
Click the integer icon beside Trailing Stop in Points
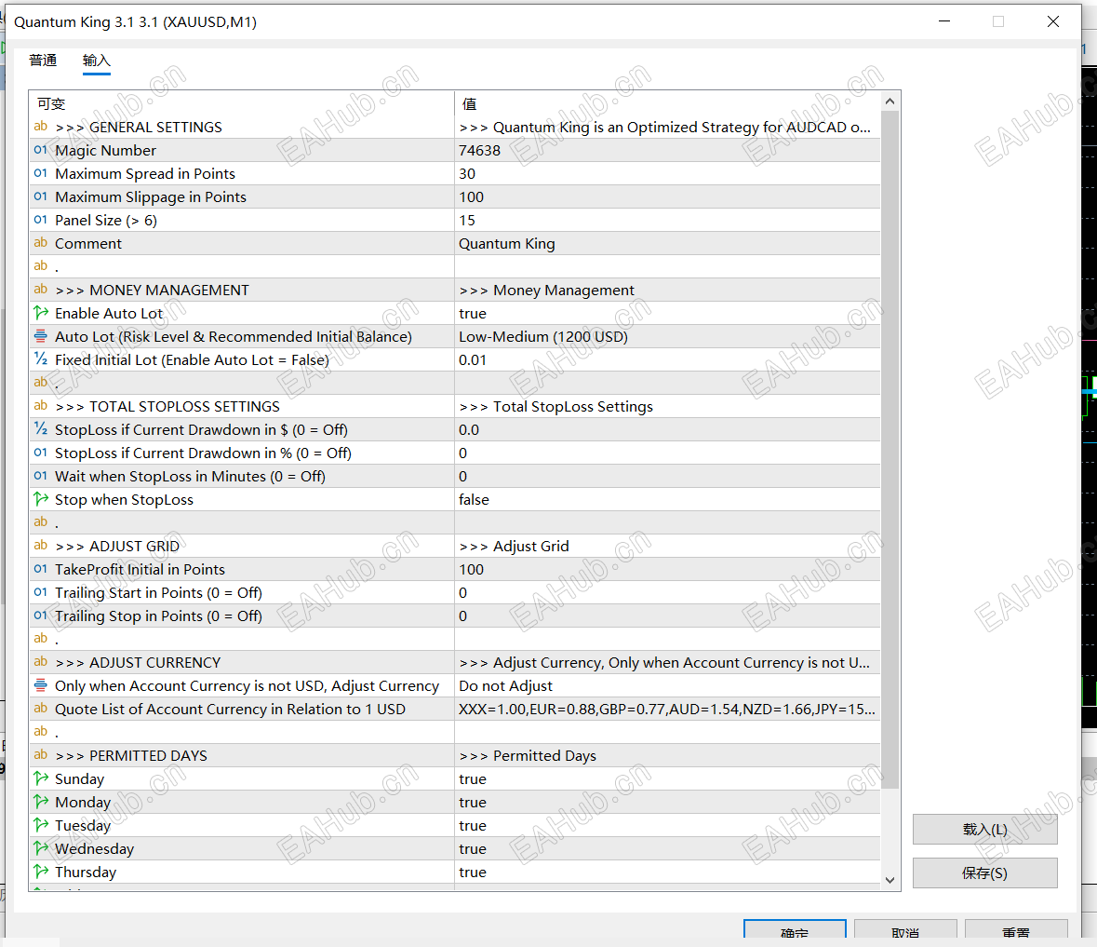(41, 616)
